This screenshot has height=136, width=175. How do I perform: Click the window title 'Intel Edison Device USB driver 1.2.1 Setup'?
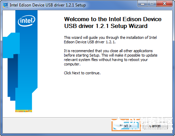click(48, 5)
